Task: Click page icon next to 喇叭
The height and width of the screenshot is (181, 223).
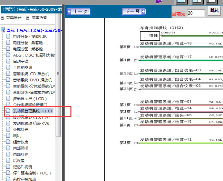Action: (x=8, y=135)
